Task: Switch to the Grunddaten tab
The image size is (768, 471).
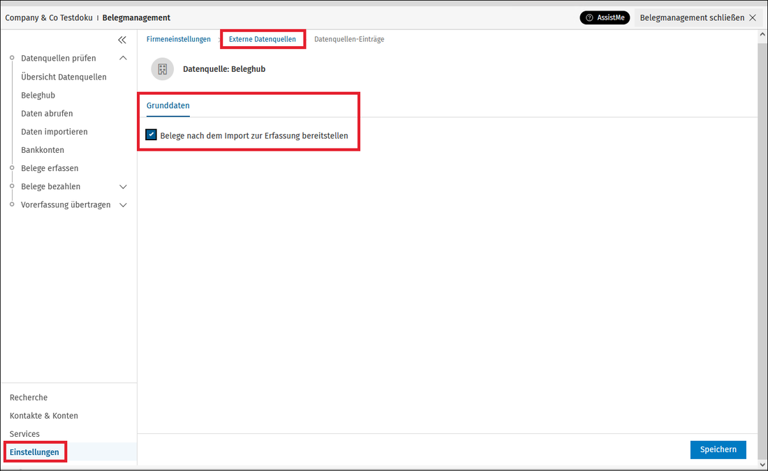Action: pyautogui.click(x=168, y=106)
